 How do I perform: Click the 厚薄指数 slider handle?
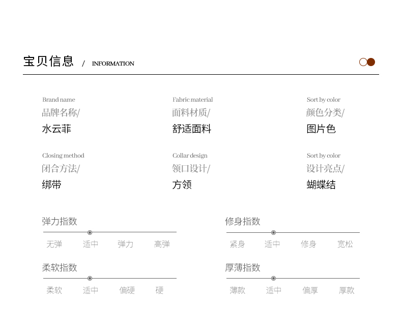pyautogui.click(x=274, y=279)
